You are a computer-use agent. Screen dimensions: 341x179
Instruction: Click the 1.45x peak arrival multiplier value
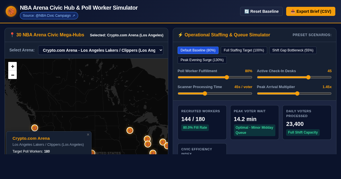[x=327, y=87]
